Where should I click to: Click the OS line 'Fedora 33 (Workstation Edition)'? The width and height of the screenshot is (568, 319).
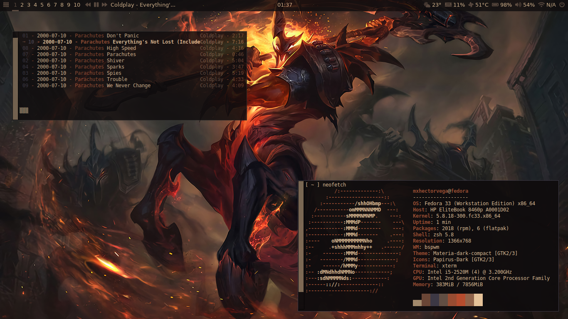click(474, 204)
